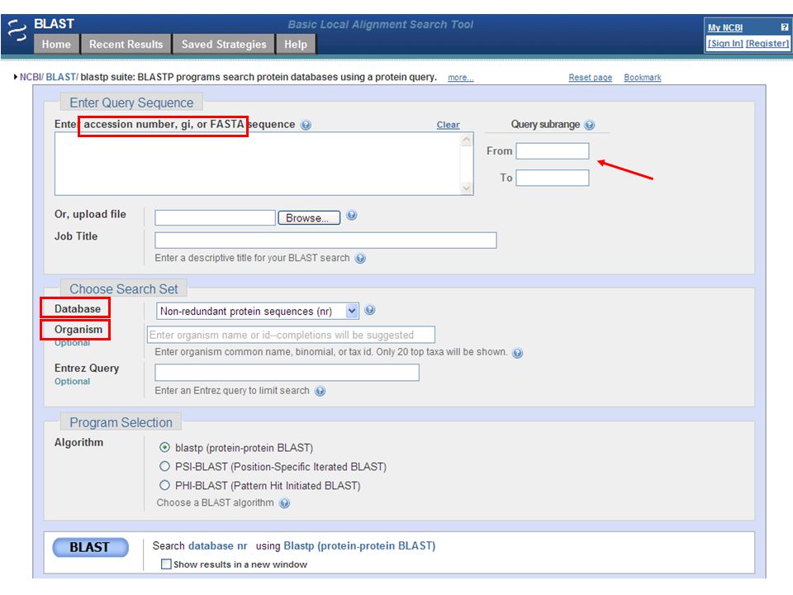This screenshot has width=793, height=595.
Task: Click the Sign In link
Action: [x=725, y=44]
